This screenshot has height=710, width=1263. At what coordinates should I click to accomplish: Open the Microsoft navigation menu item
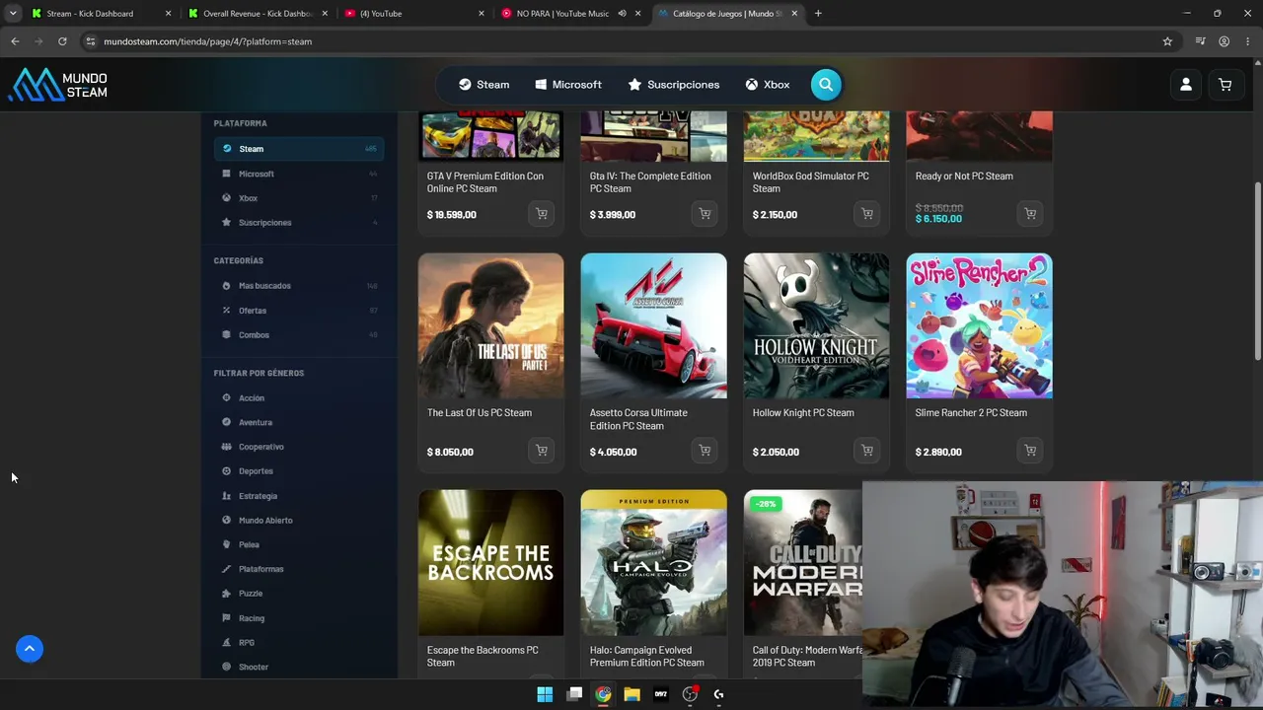568,85
